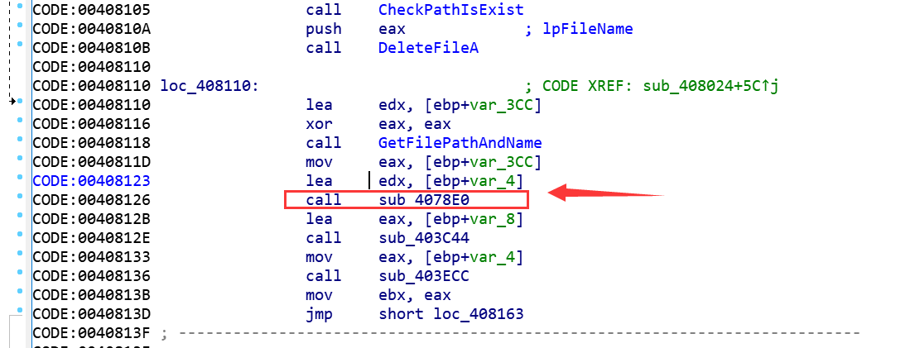This screenshot has height=348, width=915.
Task: Select the xor eax, eax instruction
Action: coord(378,124)
